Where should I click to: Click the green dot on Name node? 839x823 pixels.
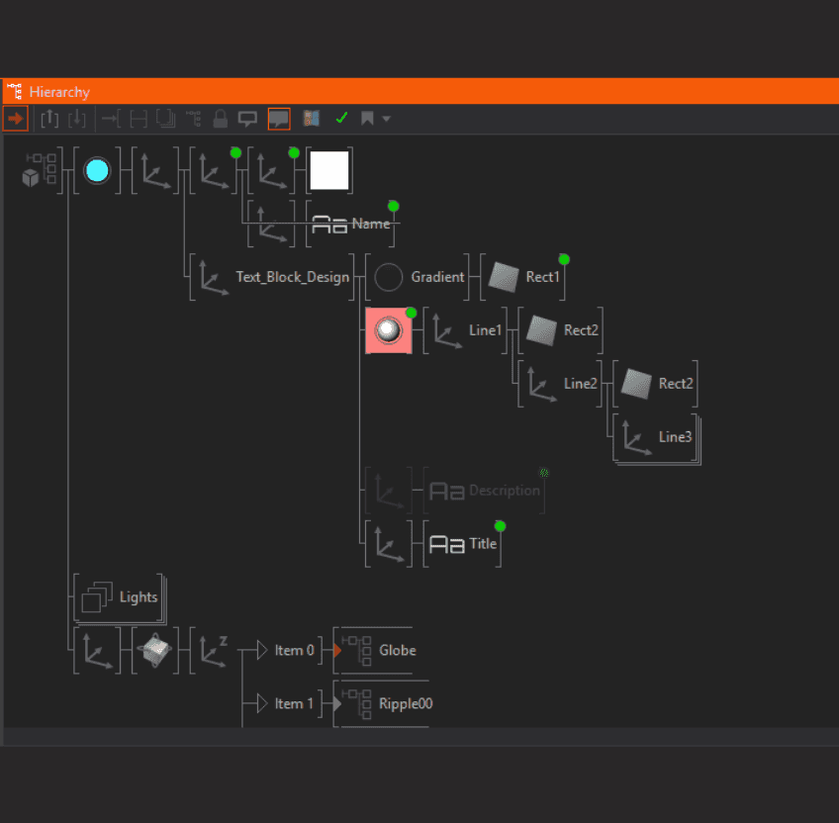tap(393, 206)
